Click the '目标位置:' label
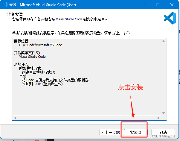The width and height of the screenshot is (180, 141). point(22,41)
